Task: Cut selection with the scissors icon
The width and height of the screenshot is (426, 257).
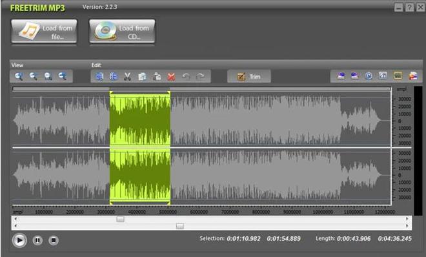Action: click(127, 77)
